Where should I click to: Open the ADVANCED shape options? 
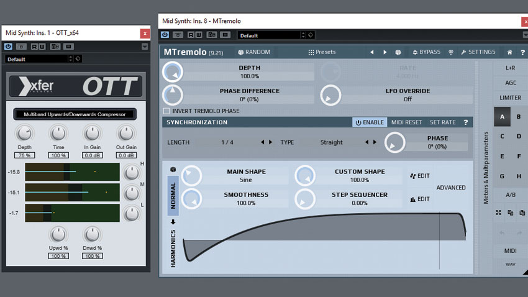click(451, 188)
